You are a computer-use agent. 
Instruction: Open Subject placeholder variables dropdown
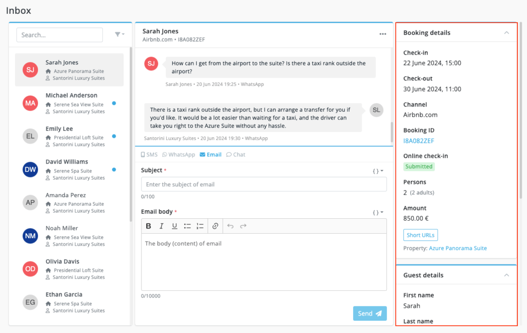(x=378, y=171)
